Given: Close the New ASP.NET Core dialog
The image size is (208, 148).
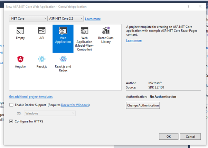Looking at the screenshot, I should click(200, 7).
